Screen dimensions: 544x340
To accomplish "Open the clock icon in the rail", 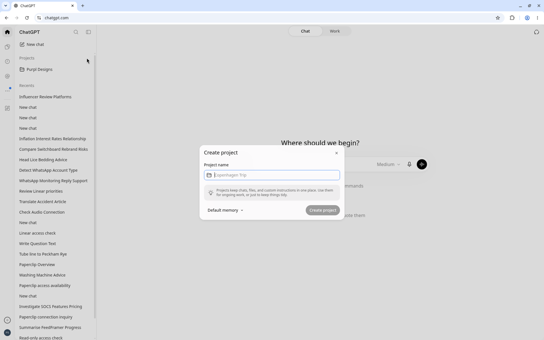I will (7, 62).
